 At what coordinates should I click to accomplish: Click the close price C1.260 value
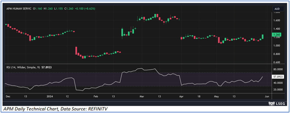point(69,9)
